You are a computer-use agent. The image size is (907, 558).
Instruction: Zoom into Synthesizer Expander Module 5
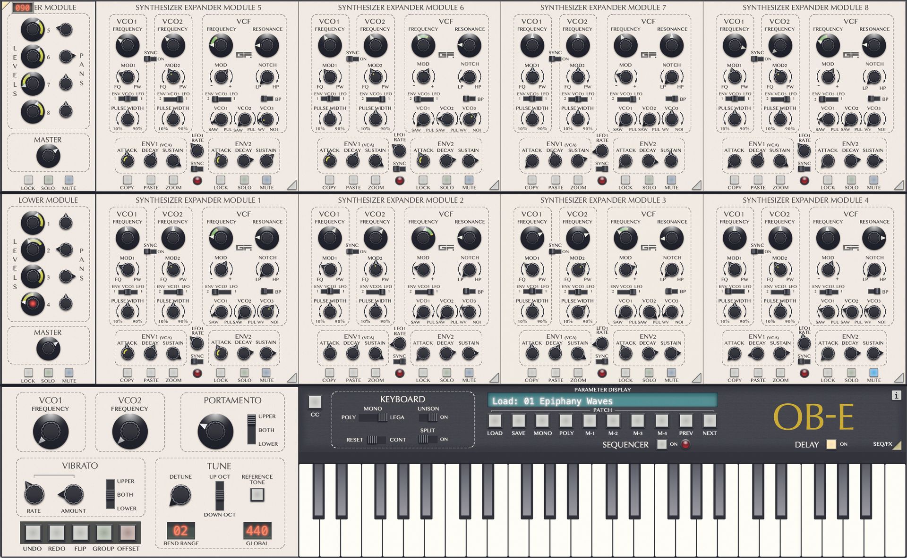(173, 181)
